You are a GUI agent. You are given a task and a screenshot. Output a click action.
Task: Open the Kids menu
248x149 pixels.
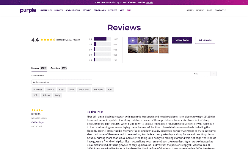(122, 10)
